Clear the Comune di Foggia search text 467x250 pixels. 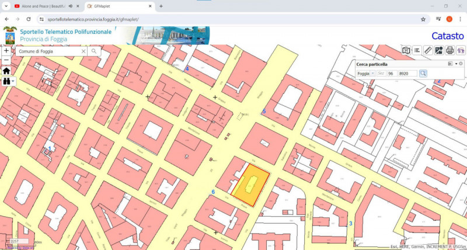pos(83,51)
